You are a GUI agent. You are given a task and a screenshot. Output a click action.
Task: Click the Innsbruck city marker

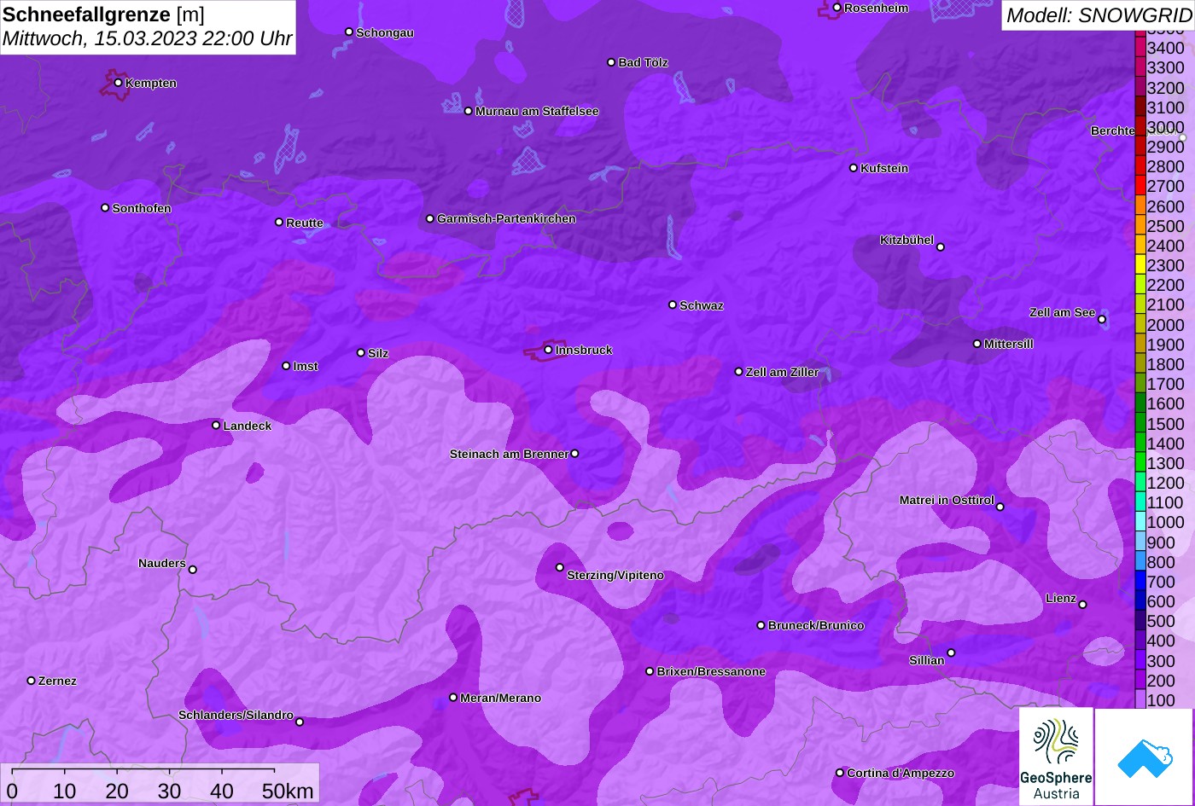click(x=548, y=350)
